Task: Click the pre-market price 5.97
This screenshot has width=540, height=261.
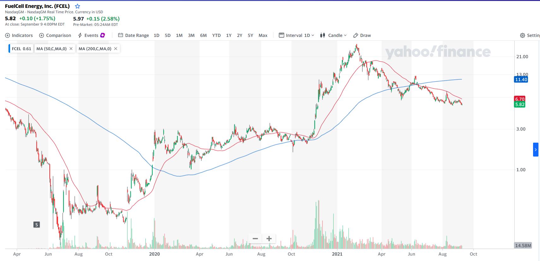Action: pyautogui.click(x=79, y=19)
